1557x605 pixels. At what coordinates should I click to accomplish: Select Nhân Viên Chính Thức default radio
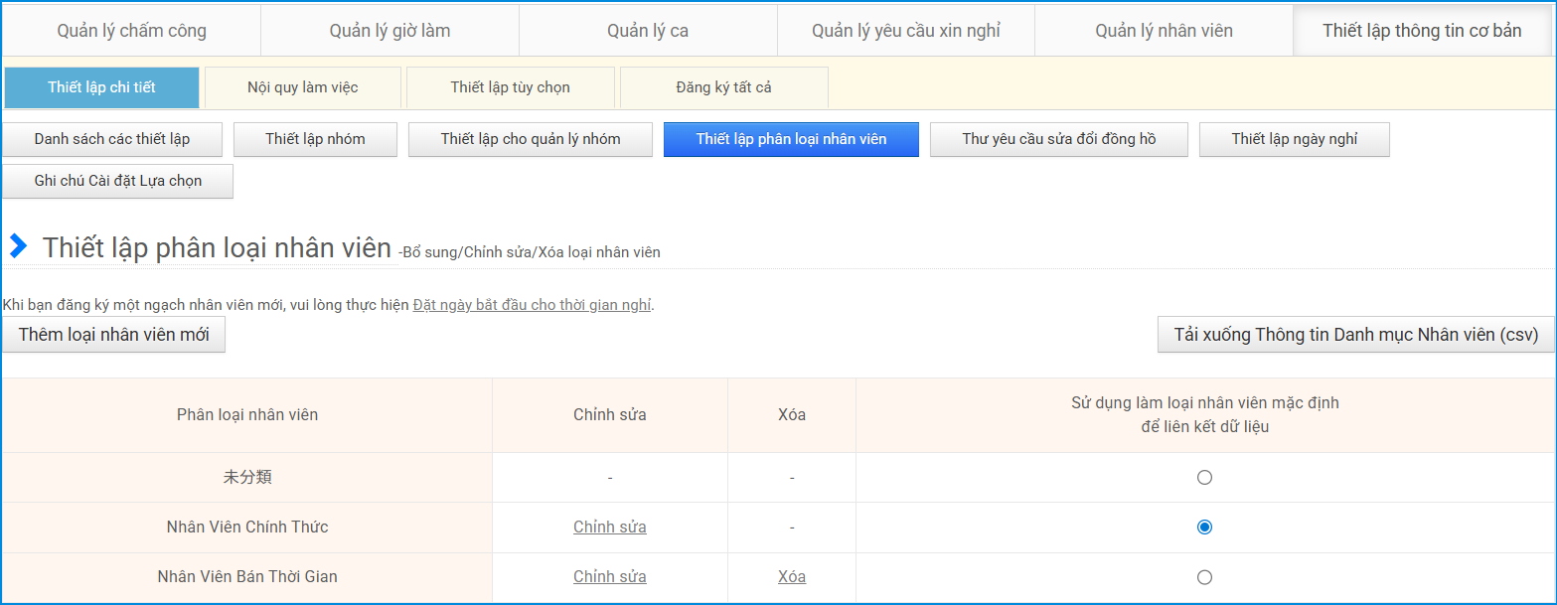point(1204,528)
